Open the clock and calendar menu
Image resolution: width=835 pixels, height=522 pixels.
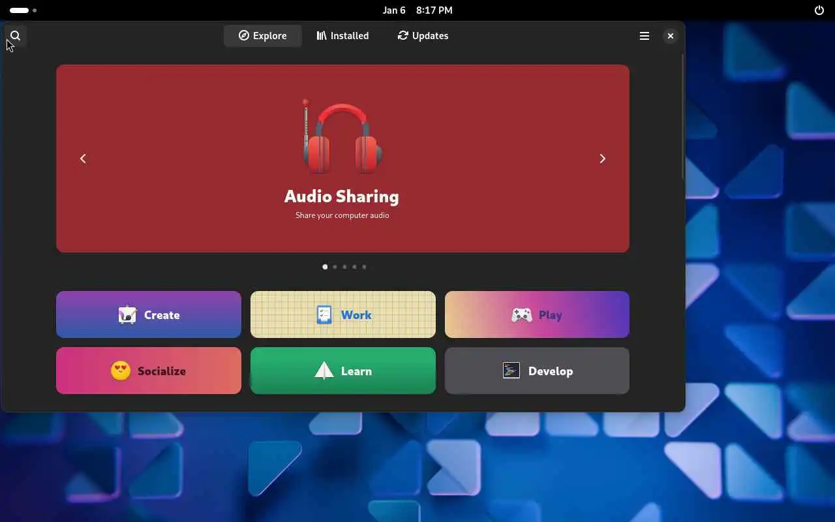(417, 10)
